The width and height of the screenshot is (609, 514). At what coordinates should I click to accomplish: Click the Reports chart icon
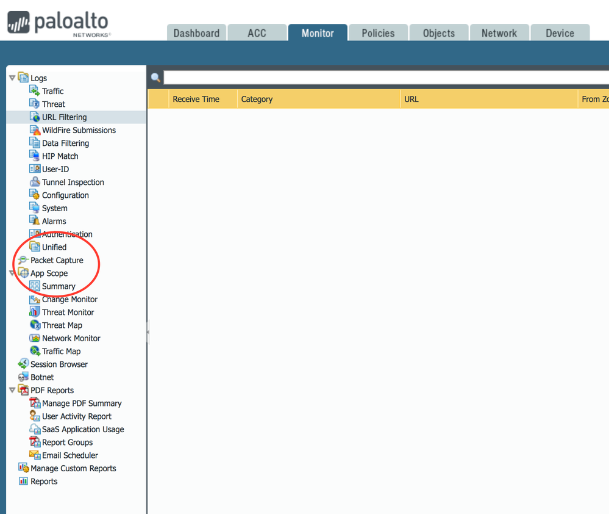pos(23,481)
